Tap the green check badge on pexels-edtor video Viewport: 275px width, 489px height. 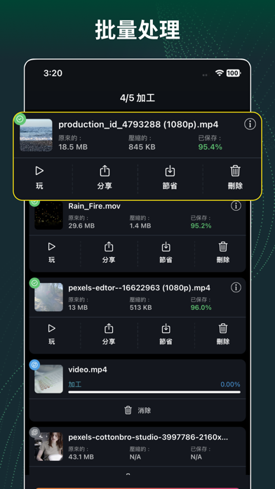tap(34, 283)
